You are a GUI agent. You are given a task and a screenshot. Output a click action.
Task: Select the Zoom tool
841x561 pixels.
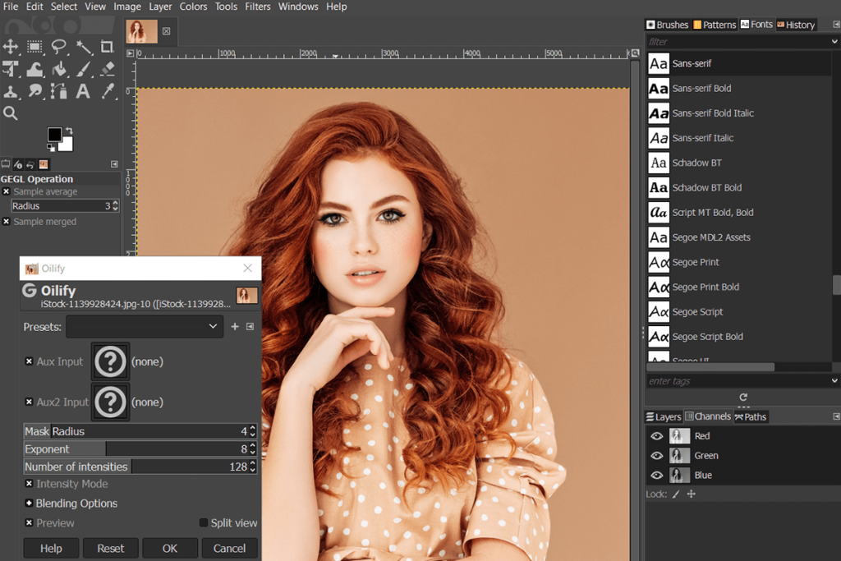(11, 113)
